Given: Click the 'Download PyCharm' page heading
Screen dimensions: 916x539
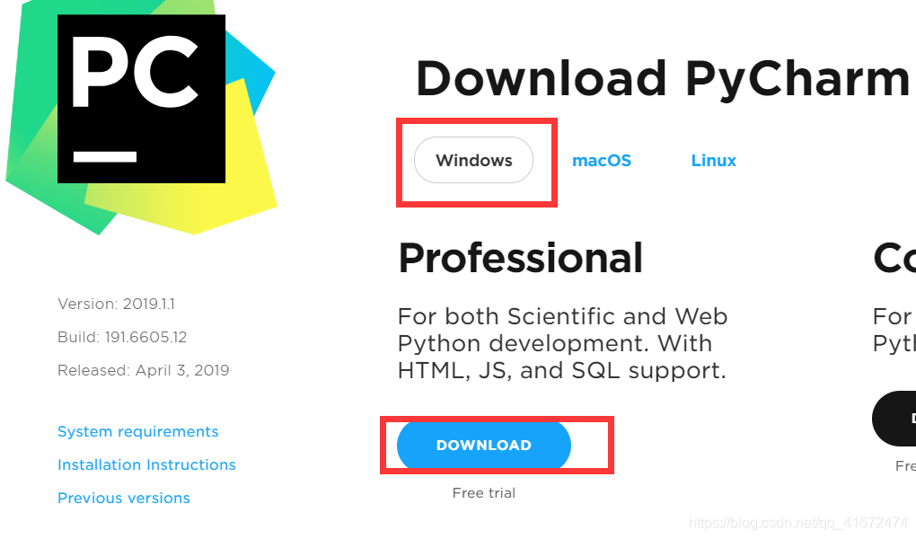Looking at the screenshot, I should click(665, 80).
